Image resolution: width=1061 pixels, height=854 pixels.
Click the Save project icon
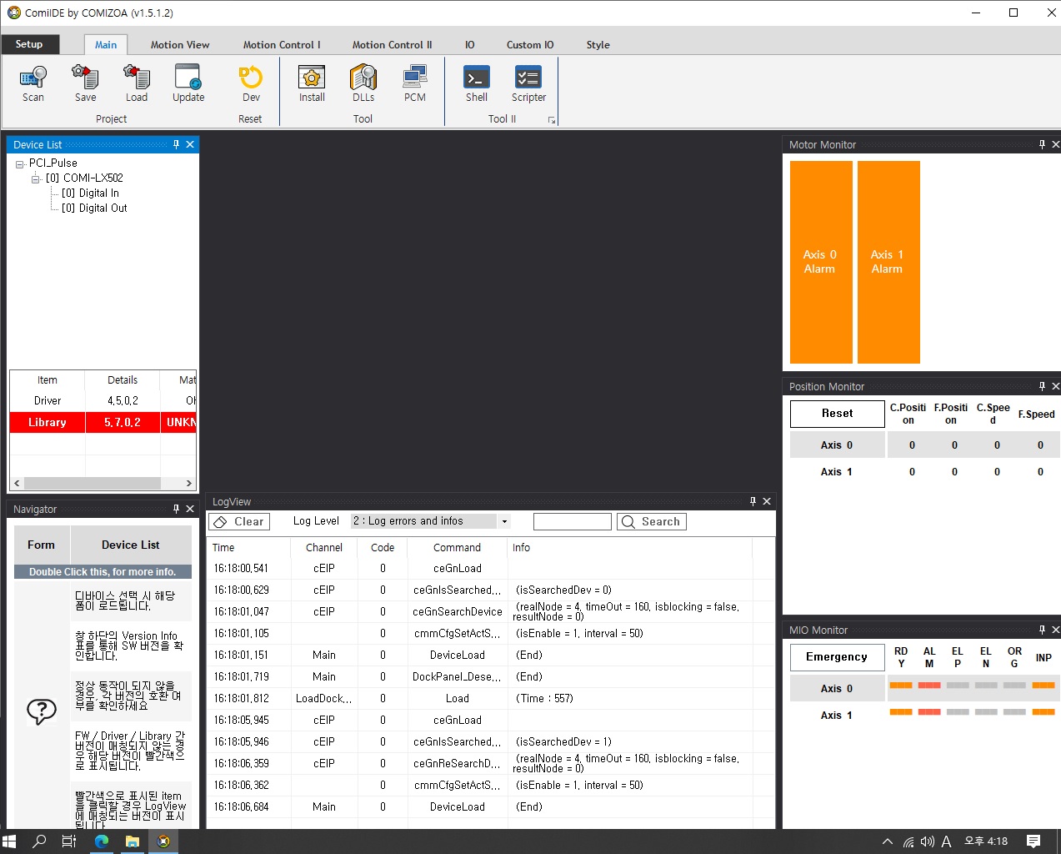85,78
